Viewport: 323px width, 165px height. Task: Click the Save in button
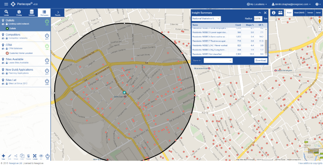pos(197,60)
